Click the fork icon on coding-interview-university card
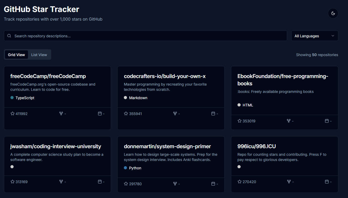The height and width of the screenshot is (198, 348). pos(61,182)
